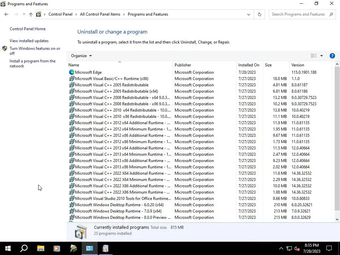The height and width of the screenshot is (255, 340).
Task: Click icon of Visual Studio 2010 Tools for Office
Action: [x=72, y=199]
